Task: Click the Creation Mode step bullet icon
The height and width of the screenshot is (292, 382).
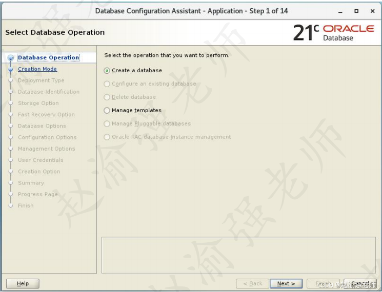Action: click(x=10, y=69)
